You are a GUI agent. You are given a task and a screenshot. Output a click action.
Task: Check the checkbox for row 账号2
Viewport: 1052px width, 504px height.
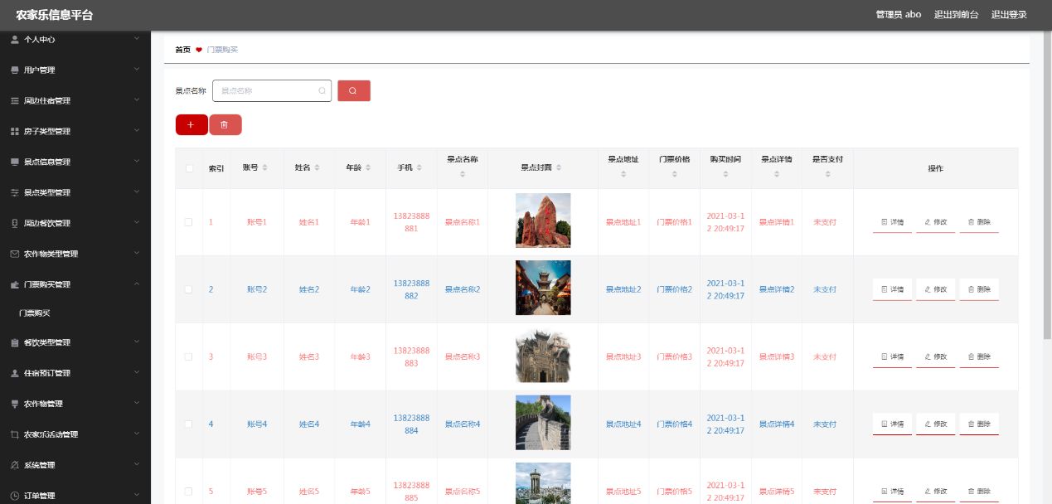coord(189,289)
